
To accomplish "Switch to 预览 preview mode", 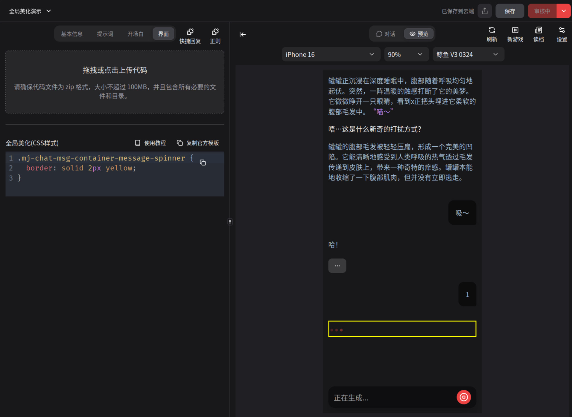I will point(419,34).
